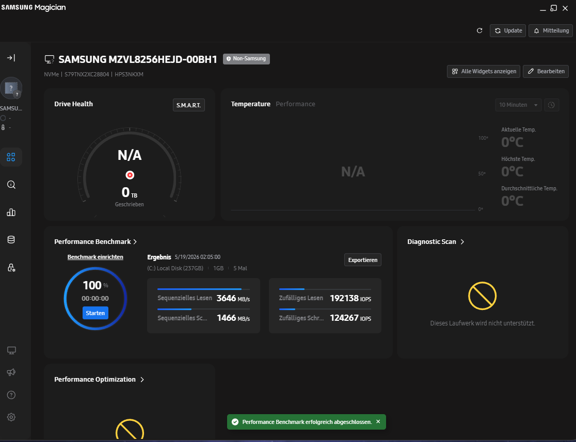Viewport: 576px width, 442px height.
Task: Click the 100% benchmark progress ring
Action: [x=95, y=299]
